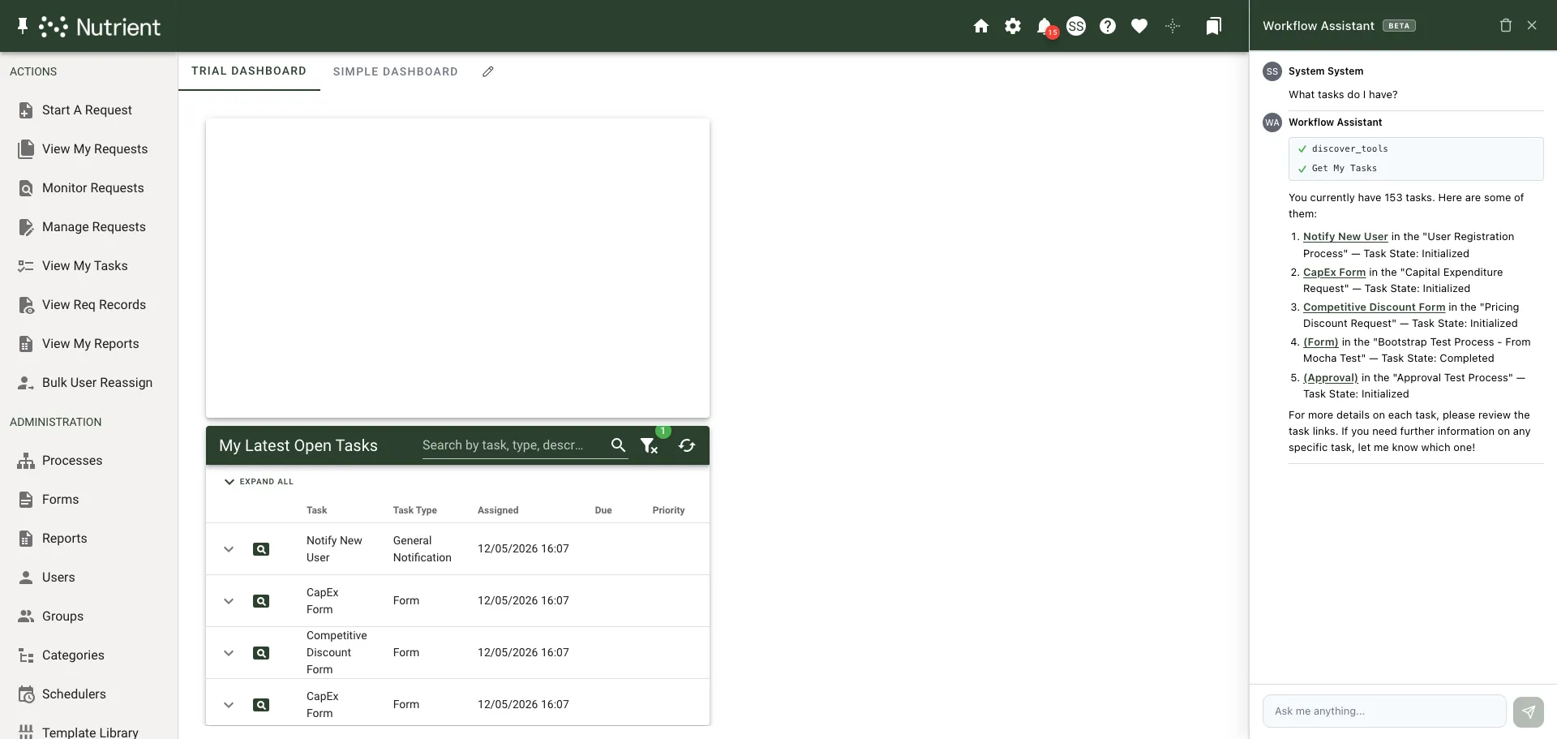This screenshot has height=739, width=1557.
Task: Open Template Library
Action: (88, 730)
